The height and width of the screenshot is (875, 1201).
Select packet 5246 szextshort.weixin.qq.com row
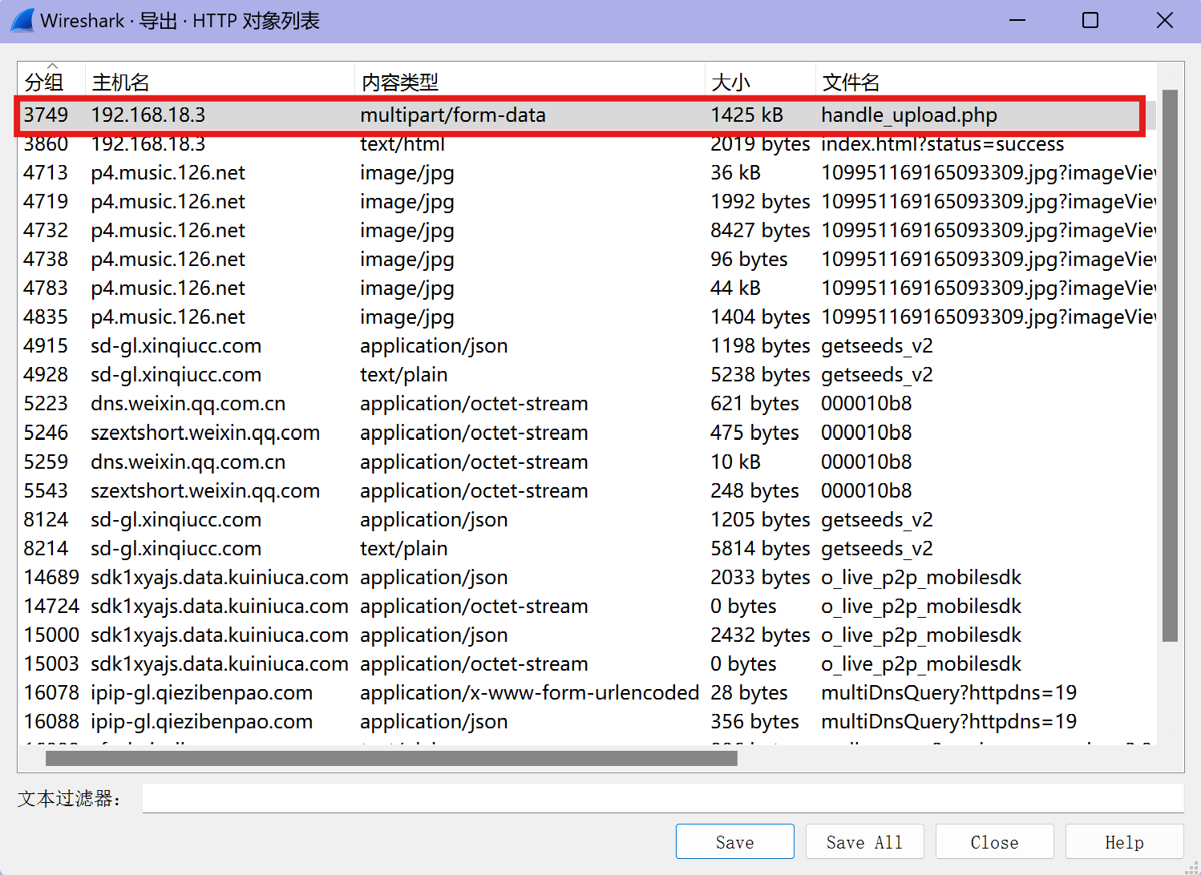pos(587,433)
